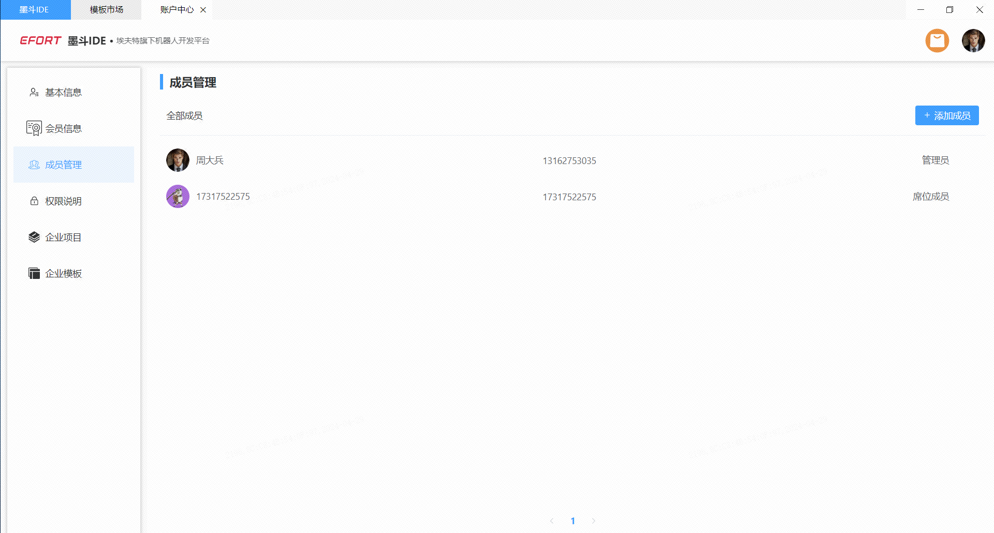Click the 企业项目 layers icon

(34, 237)
